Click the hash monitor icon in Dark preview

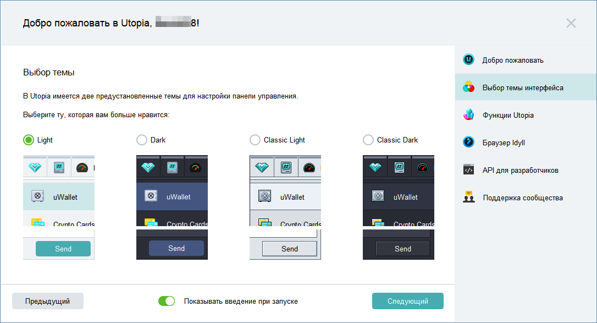click(172, 167)
